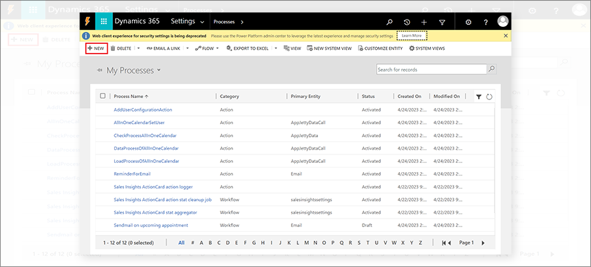Click the VIEW command
Viewport: 591px width, 267px height.
click(292, 48)
